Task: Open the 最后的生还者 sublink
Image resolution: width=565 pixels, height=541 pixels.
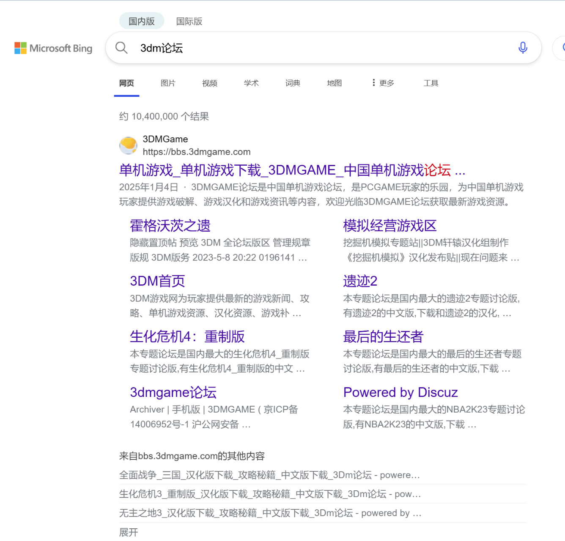Action: (383, 336)
